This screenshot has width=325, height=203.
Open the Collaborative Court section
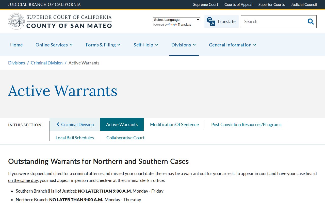tap(125, 138)
